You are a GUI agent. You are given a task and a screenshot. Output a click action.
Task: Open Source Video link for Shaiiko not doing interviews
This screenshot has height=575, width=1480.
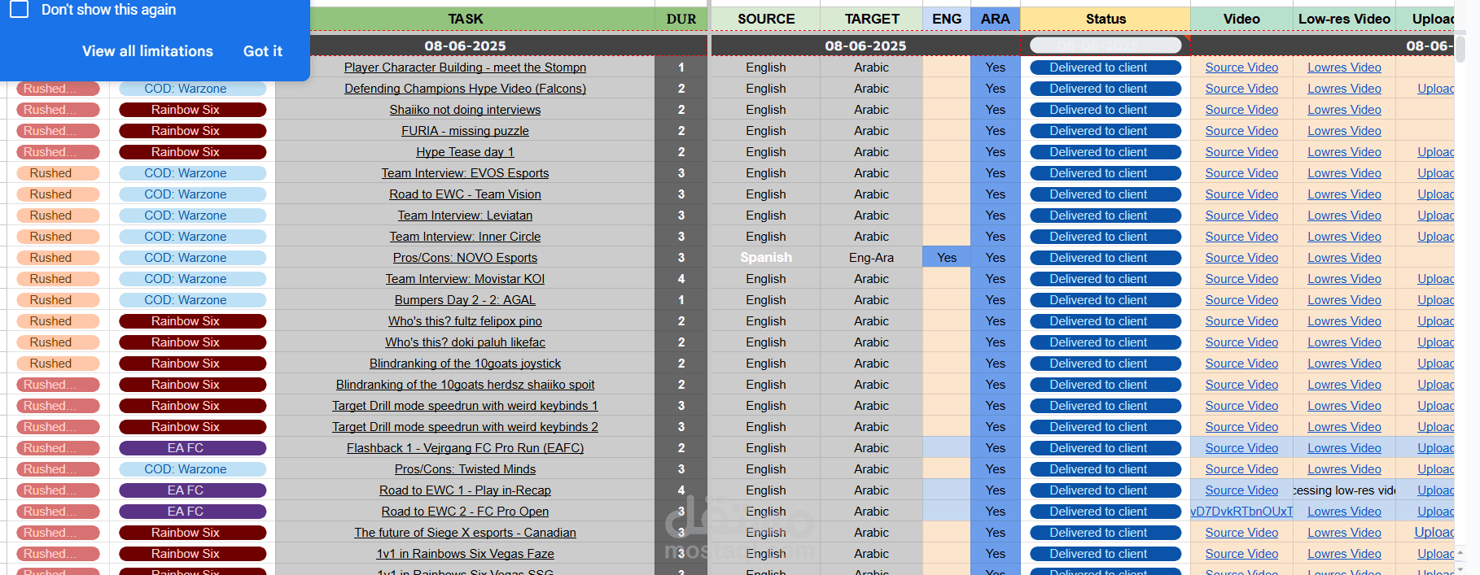(1241, 110)
